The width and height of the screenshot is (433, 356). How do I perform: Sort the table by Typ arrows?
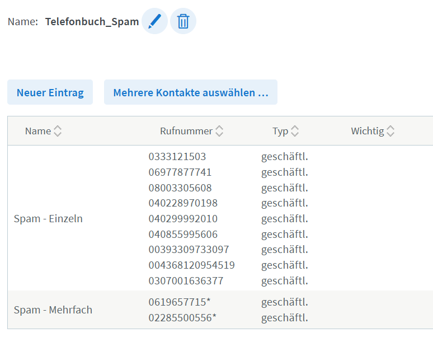point(295,131)
